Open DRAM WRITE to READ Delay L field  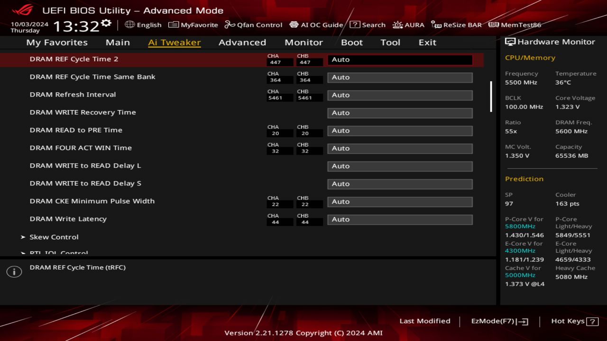(x=400, y=166)
